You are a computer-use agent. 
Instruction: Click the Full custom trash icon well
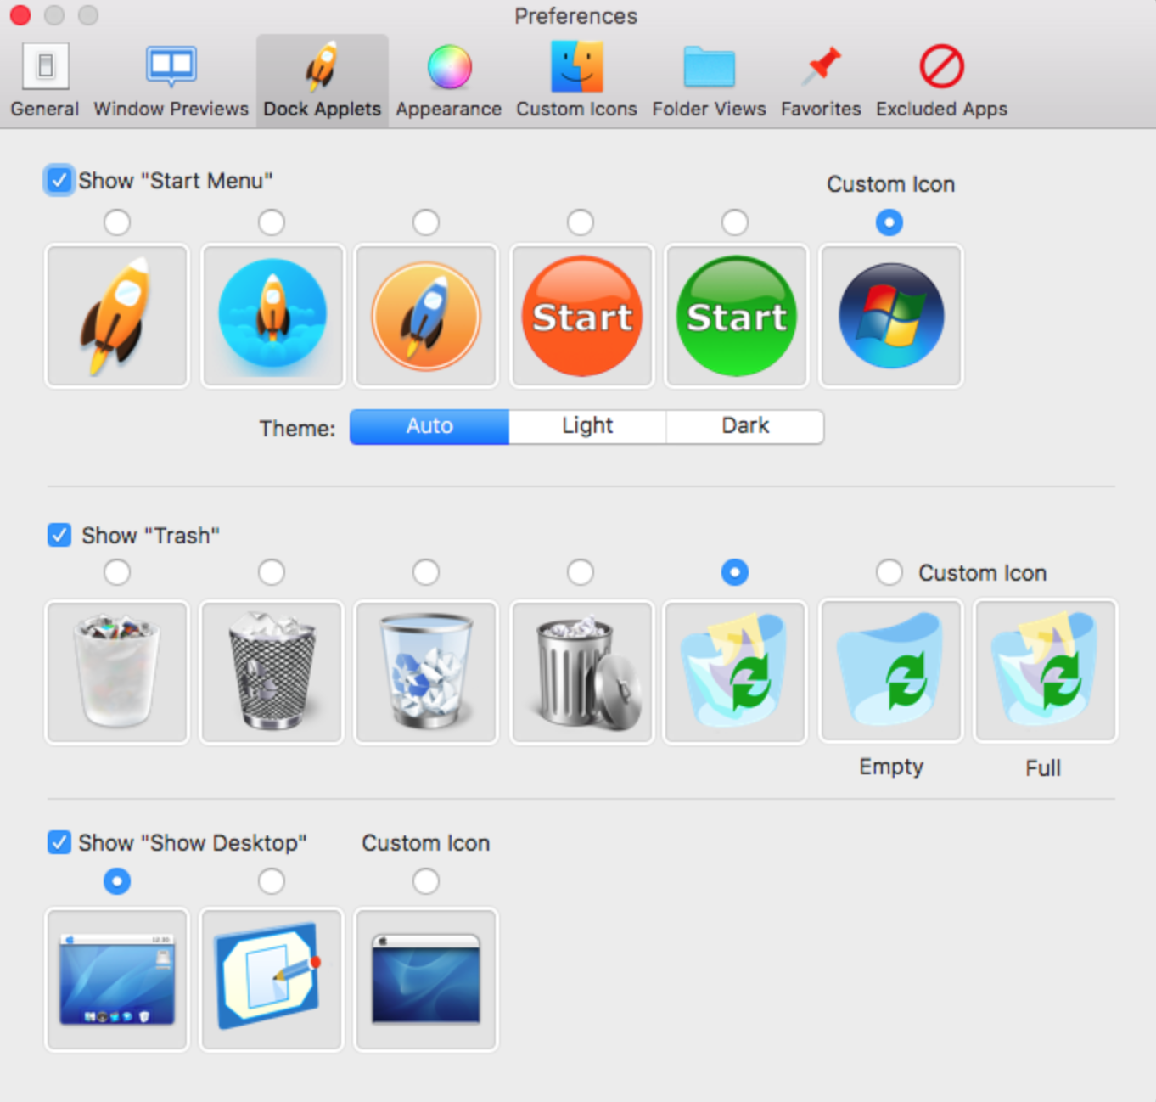pos(1046,671)
